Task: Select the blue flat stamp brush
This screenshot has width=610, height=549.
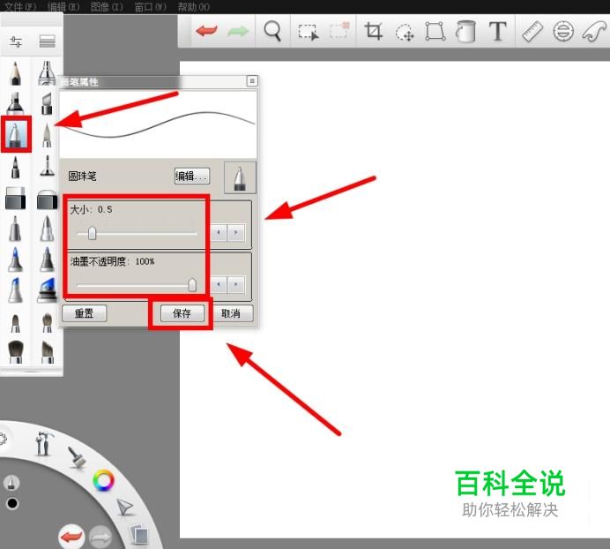Action: 47,290
